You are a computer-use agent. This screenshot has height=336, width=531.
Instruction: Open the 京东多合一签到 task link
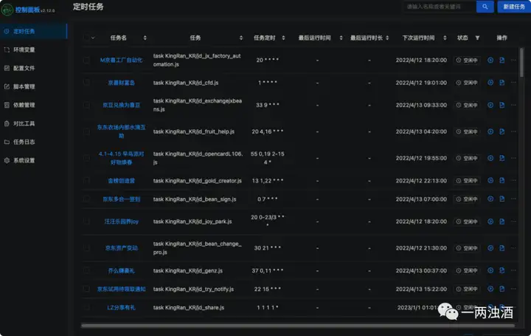coord(121,199)
